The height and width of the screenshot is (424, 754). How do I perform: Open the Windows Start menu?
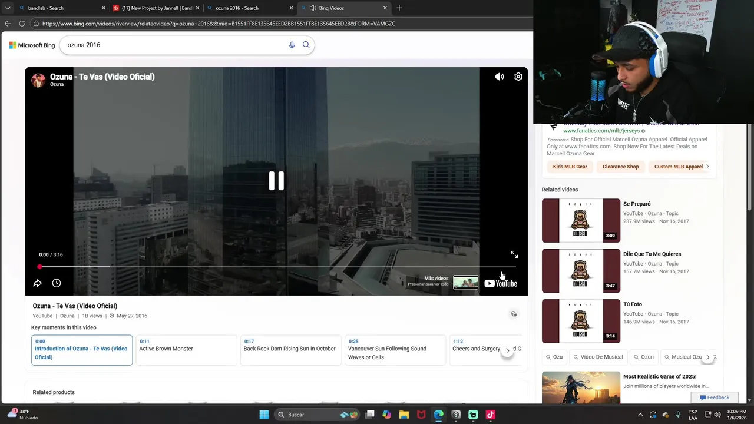pos(264,415)
